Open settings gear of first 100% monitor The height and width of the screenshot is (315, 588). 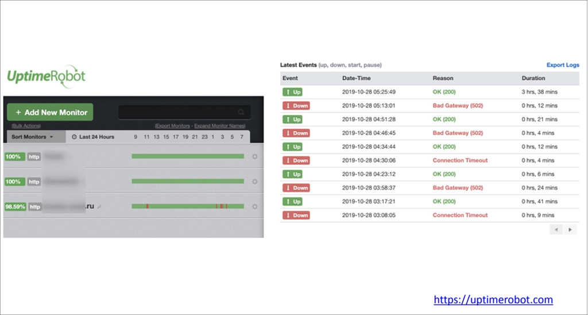coord(254,156)
